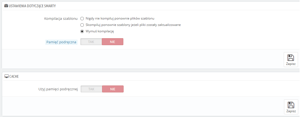
Task: Select the 'Wymuś kompilację' radio button
Action: click(82, 32)
